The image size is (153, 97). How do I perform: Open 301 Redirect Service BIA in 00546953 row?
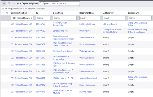pyautogui.click(x=21, y=24)
